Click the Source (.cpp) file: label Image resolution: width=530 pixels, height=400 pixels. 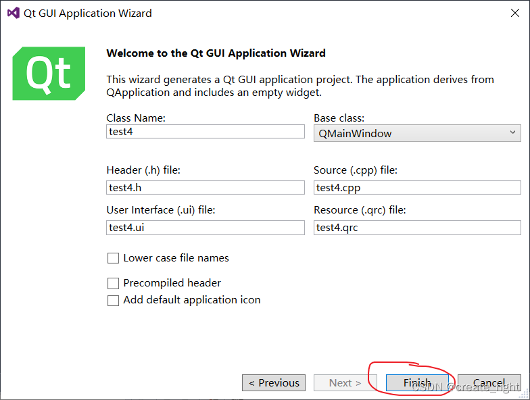click(x=356, y=170)
